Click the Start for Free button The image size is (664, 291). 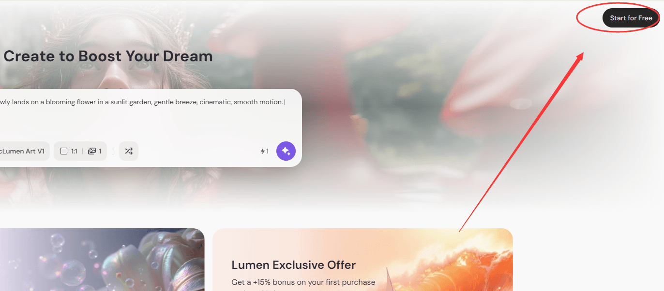pos(631,18)
